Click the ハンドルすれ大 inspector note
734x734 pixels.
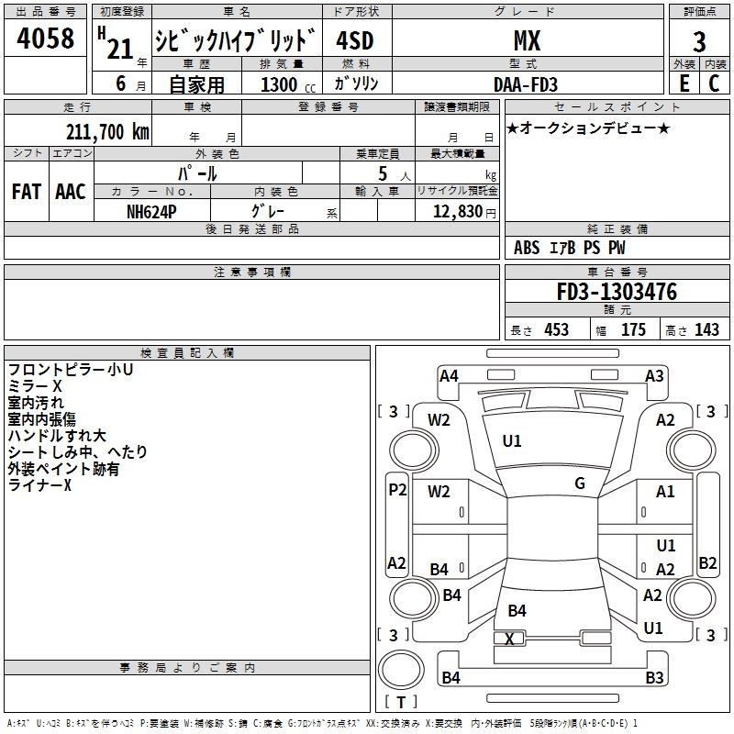[x=57, y=436]
